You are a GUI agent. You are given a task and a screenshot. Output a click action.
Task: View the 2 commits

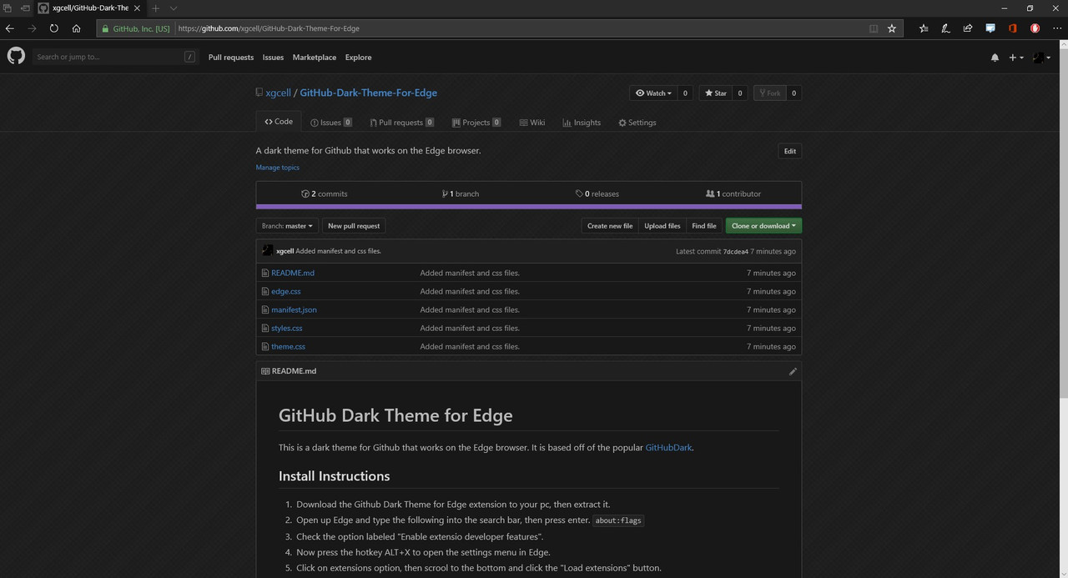[325, 194]
